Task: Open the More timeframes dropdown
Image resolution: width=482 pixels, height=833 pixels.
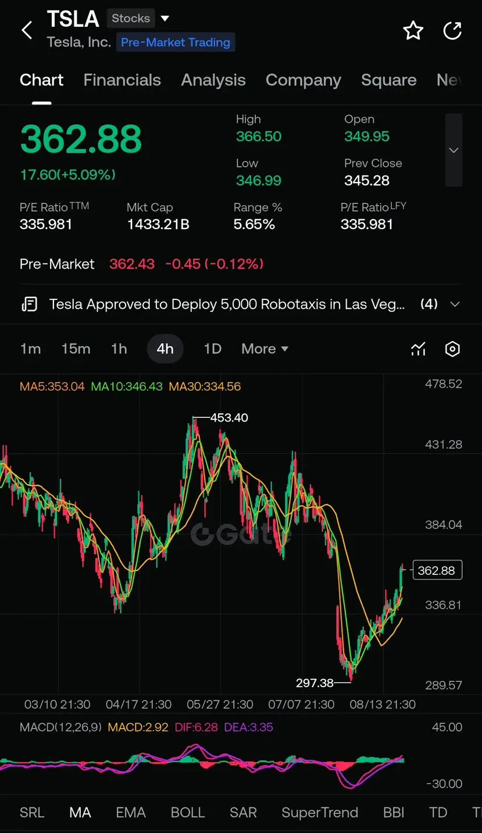Action: [x=265, y=349]
